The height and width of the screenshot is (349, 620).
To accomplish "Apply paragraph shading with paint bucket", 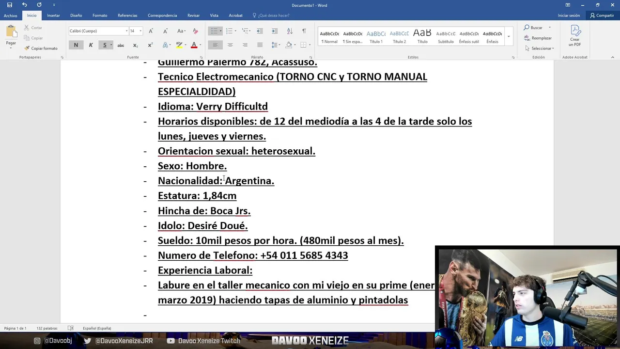I will coord(289,45).
